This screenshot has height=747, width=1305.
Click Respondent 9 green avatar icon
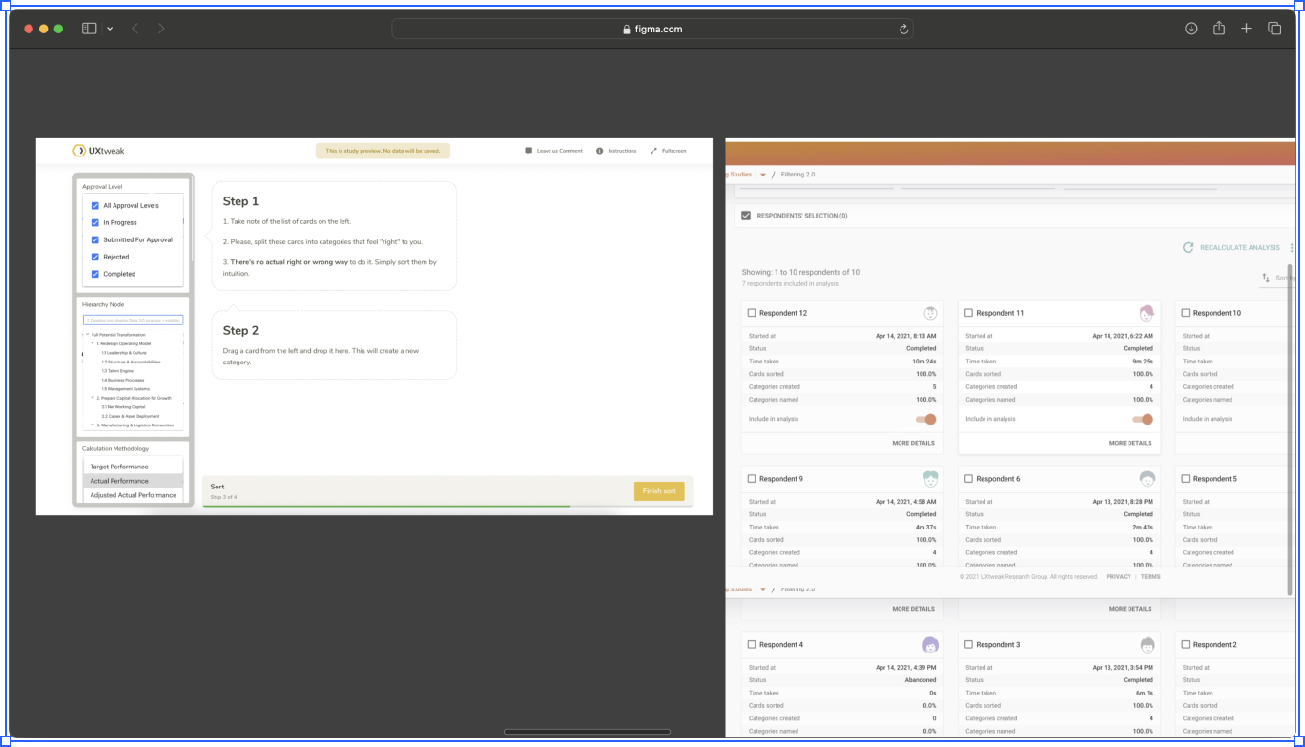(x=930, y=479)
